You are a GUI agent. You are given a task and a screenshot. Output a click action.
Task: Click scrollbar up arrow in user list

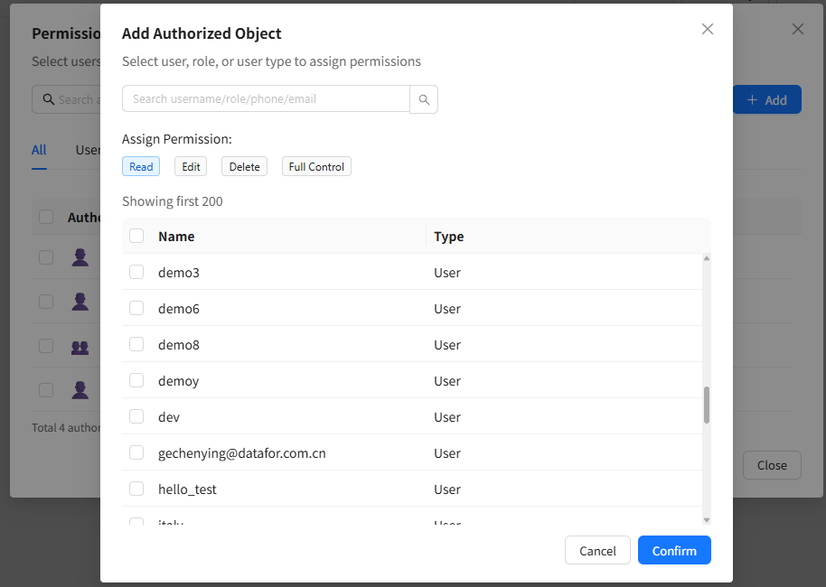(x=707, y=259)
